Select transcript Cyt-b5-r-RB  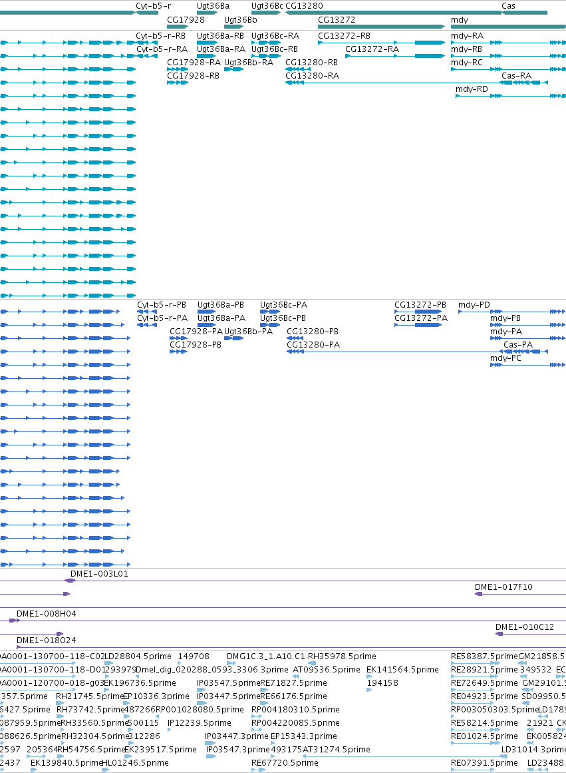point(160,36)
